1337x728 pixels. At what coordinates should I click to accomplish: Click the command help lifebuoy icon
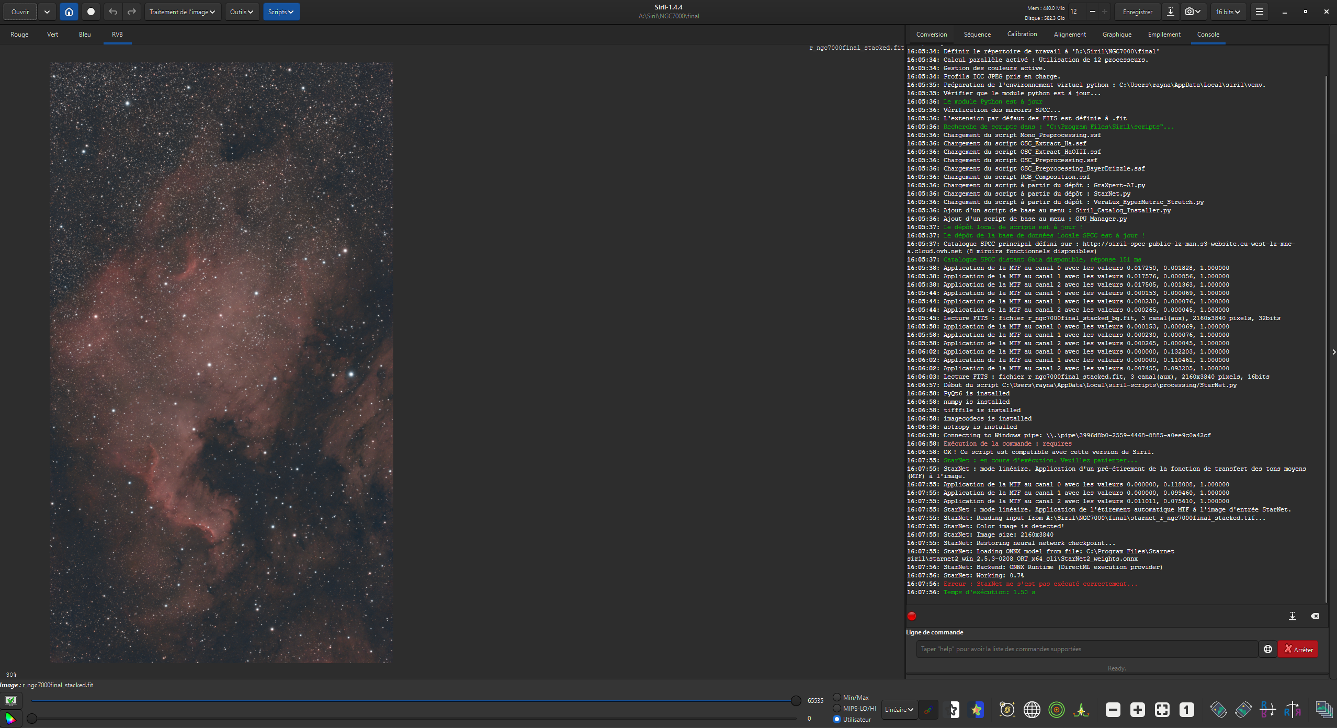click(x=1268, y=649)
